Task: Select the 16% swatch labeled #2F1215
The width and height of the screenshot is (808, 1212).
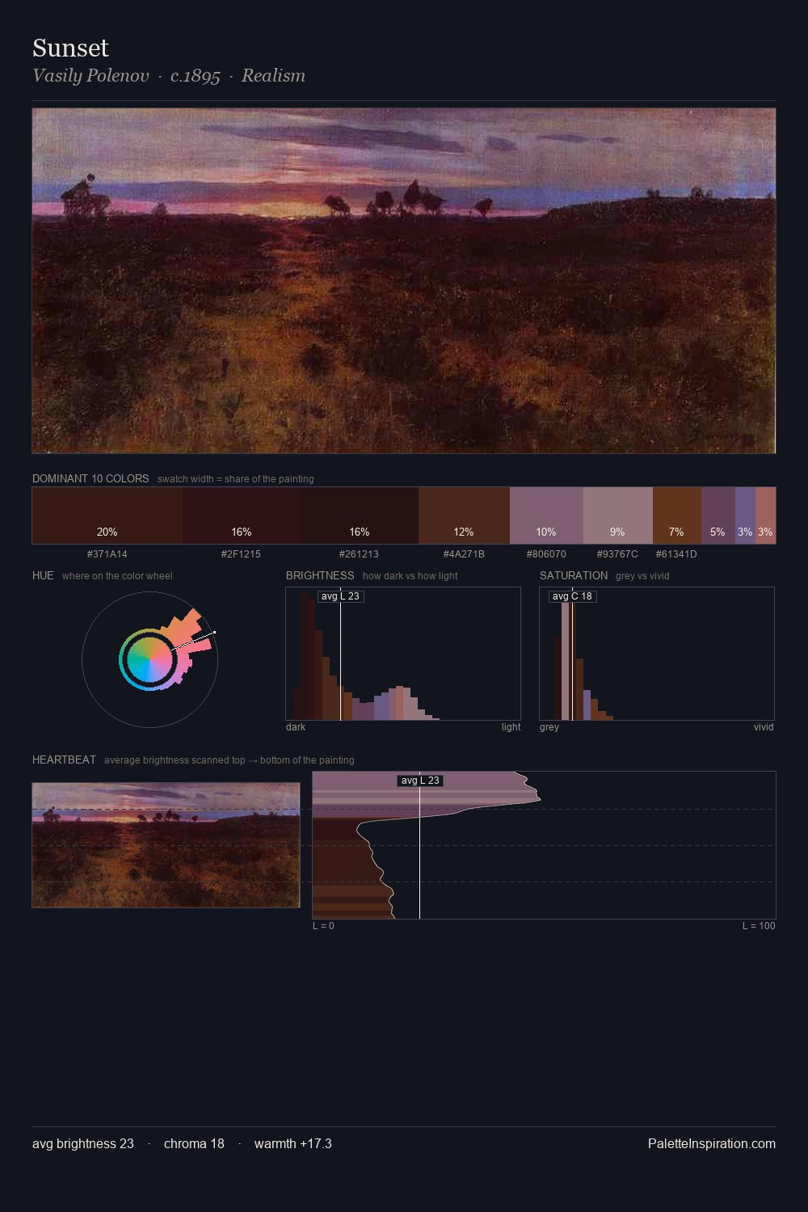Action: click(242, 516)
